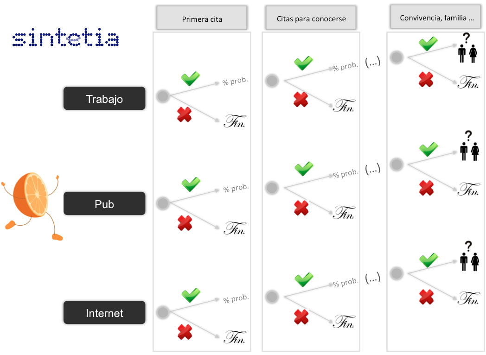Click the sintetia logo
The height and width of the screenshot is (355, 486).
click(x=65, y=38)
